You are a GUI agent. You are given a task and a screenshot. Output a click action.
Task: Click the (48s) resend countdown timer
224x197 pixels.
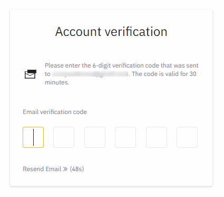[77, 169]
